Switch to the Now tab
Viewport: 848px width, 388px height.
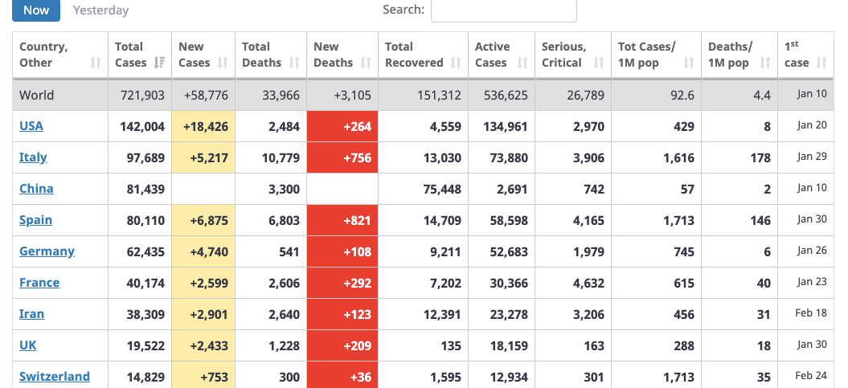[x=36, y=10]
